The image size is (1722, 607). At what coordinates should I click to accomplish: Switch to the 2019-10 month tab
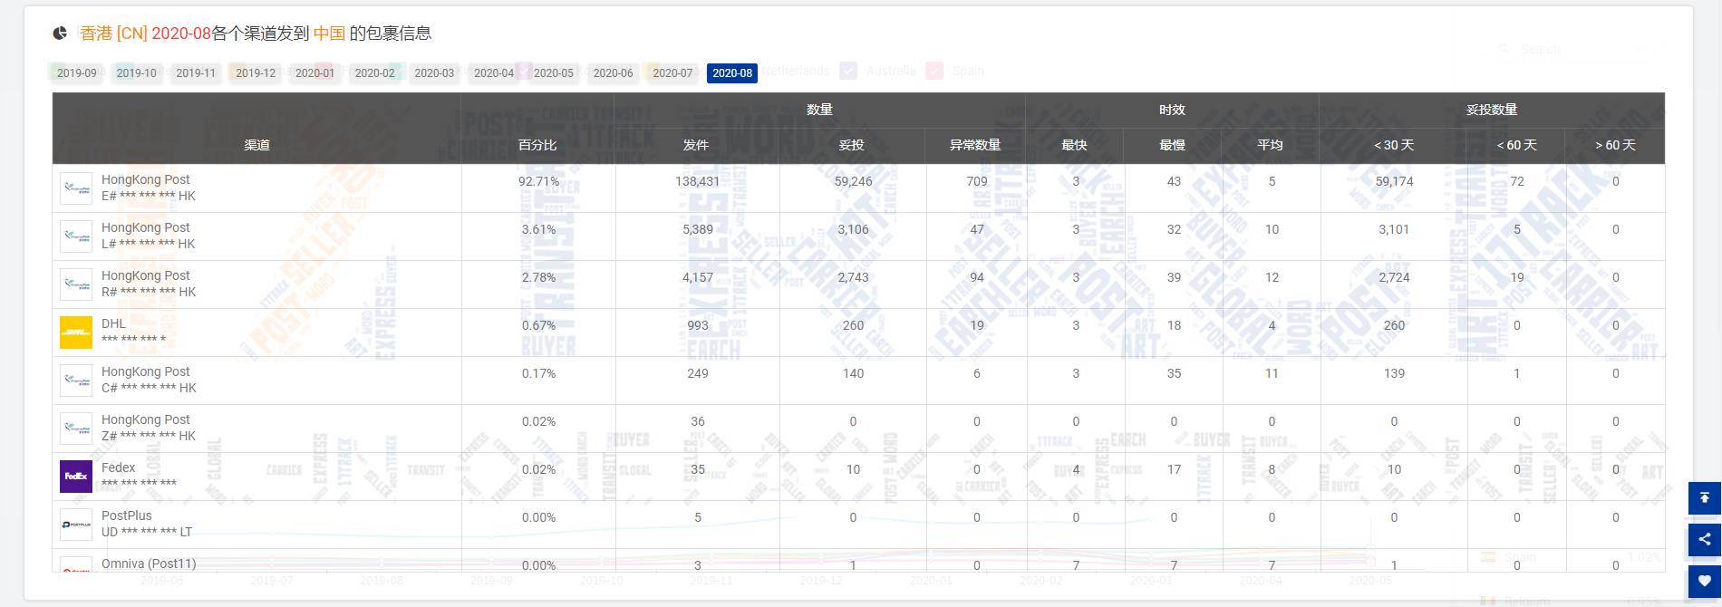(x=137, y=73)
